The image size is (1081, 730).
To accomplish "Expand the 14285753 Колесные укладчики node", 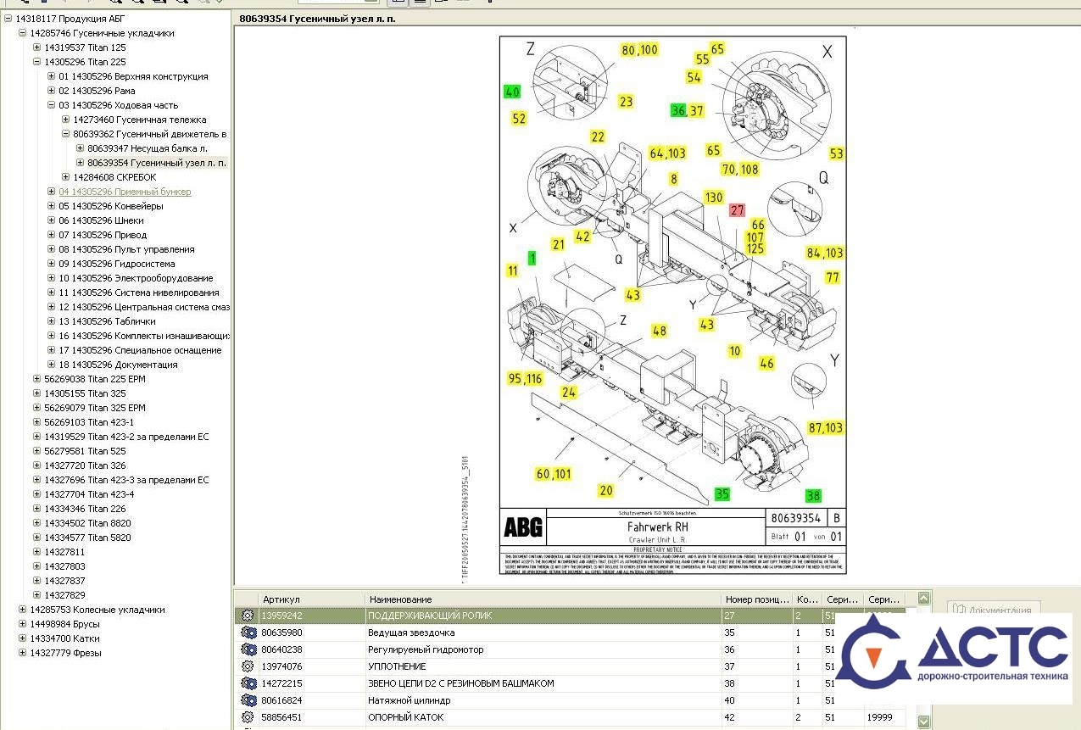I will (22, 610).
